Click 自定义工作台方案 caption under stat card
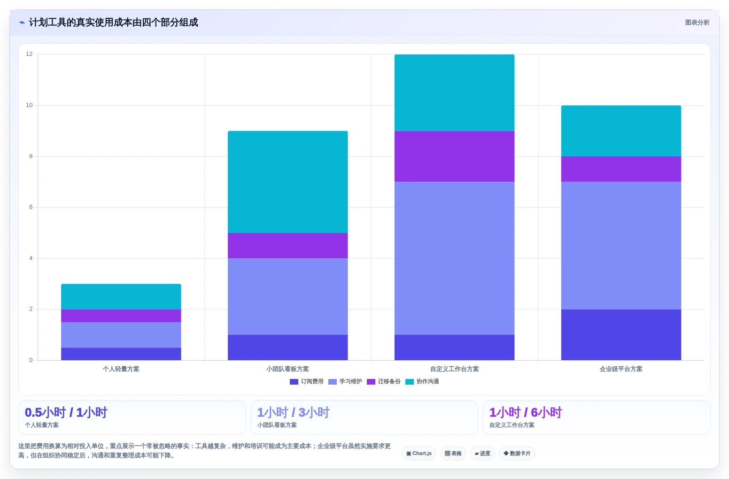 (512, 425)
